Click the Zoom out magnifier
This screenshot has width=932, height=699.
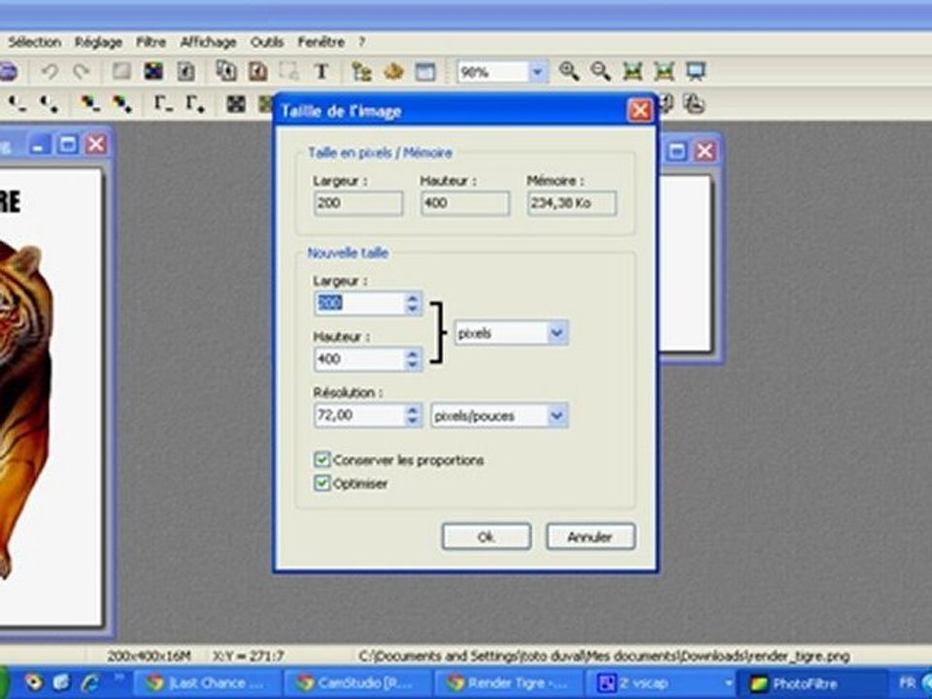600,71
